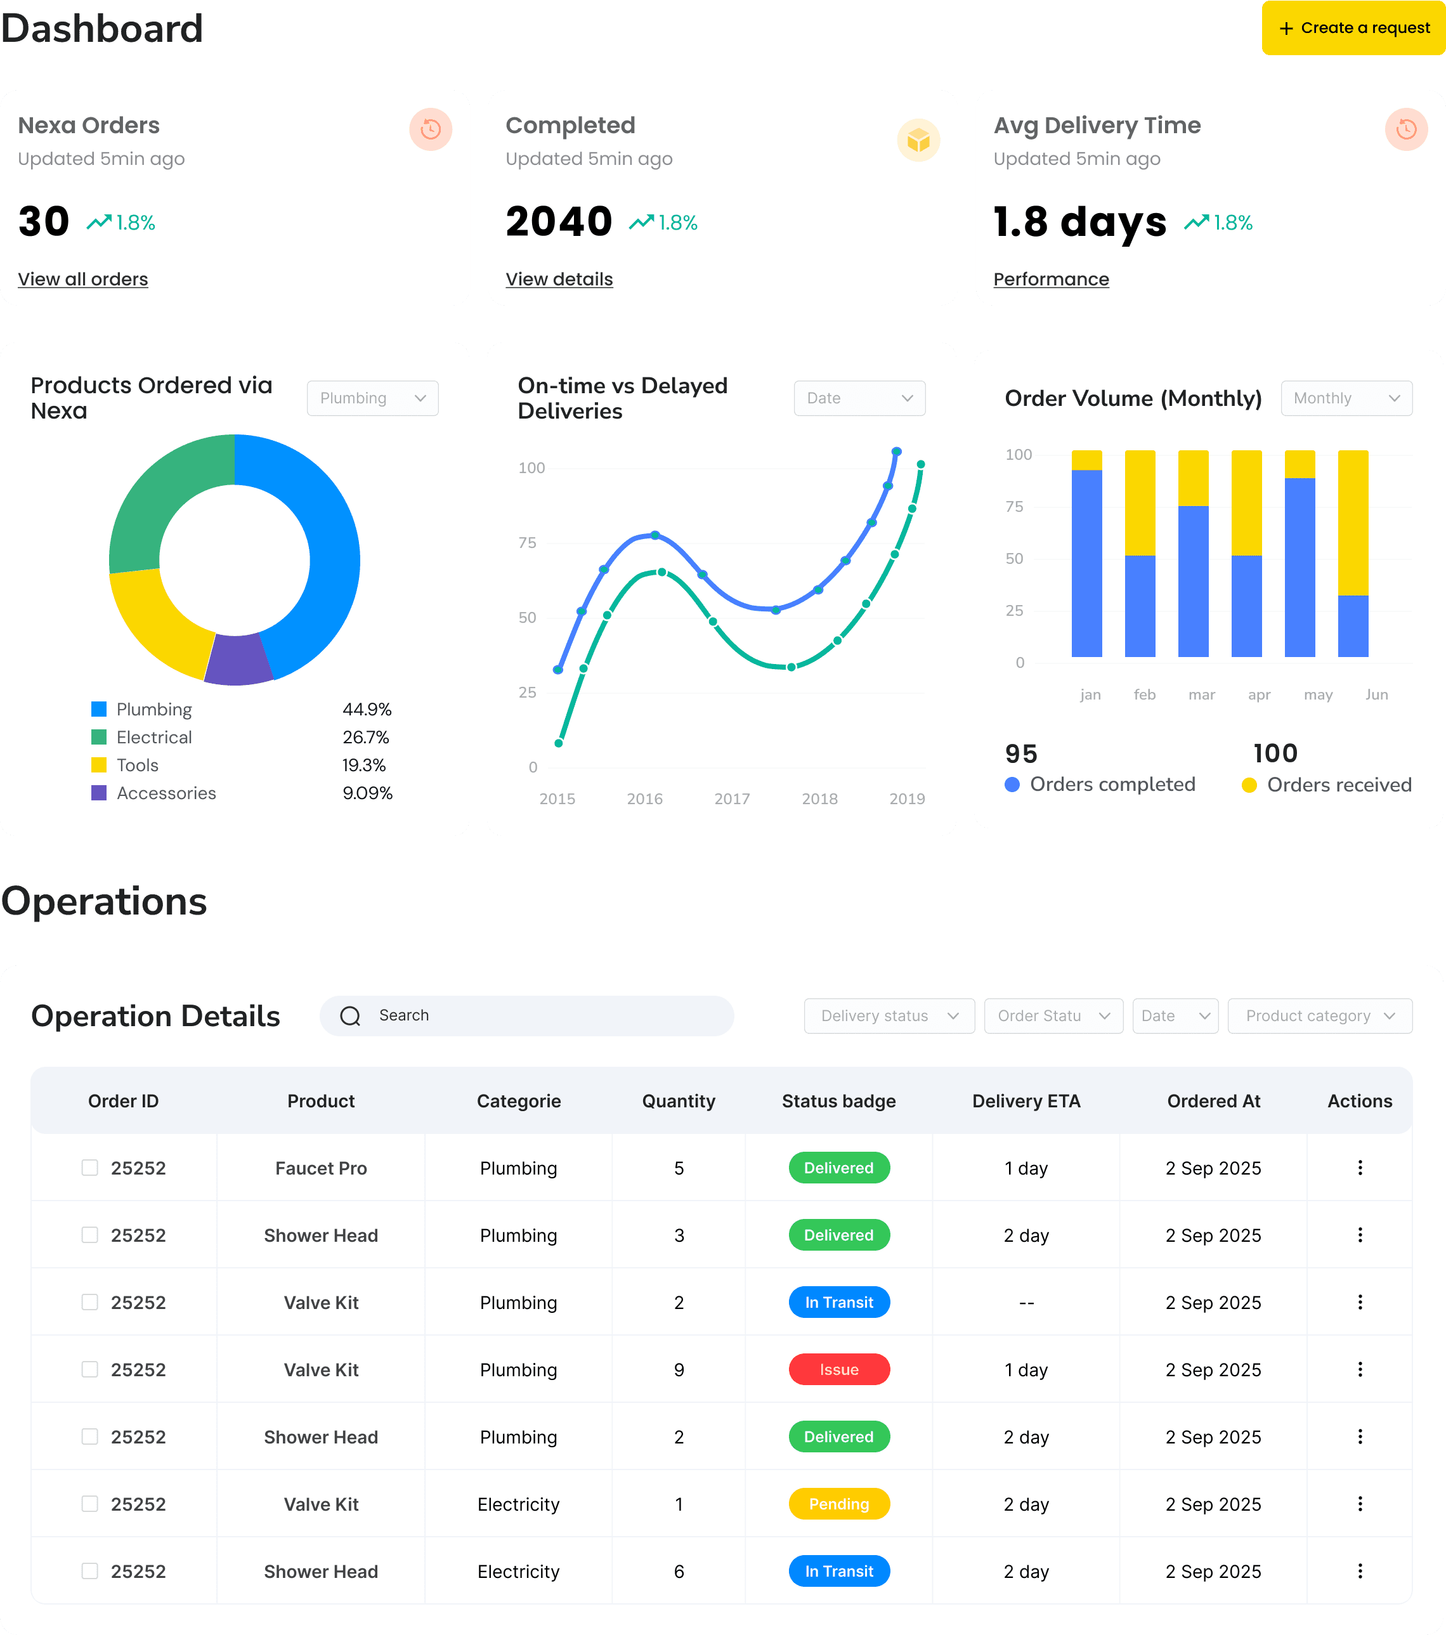Click into the Search input field

click(526, 1016)
